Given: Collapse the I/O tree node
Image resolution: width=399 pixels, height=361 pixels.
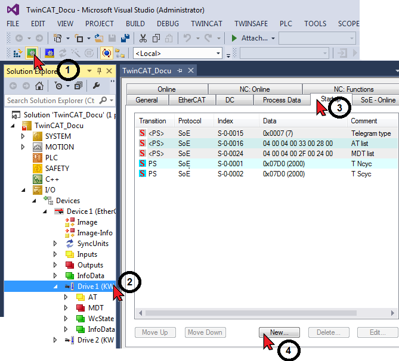Looking at the screenshot, I should click(23, 190).
